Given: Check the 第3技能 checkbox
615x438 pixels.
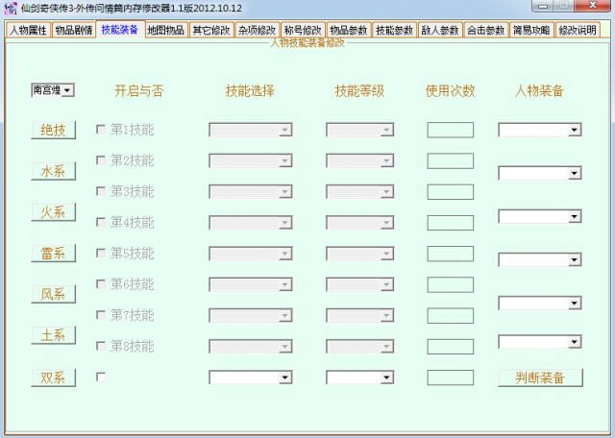Looking at the screenshot, I should [101, 191].
